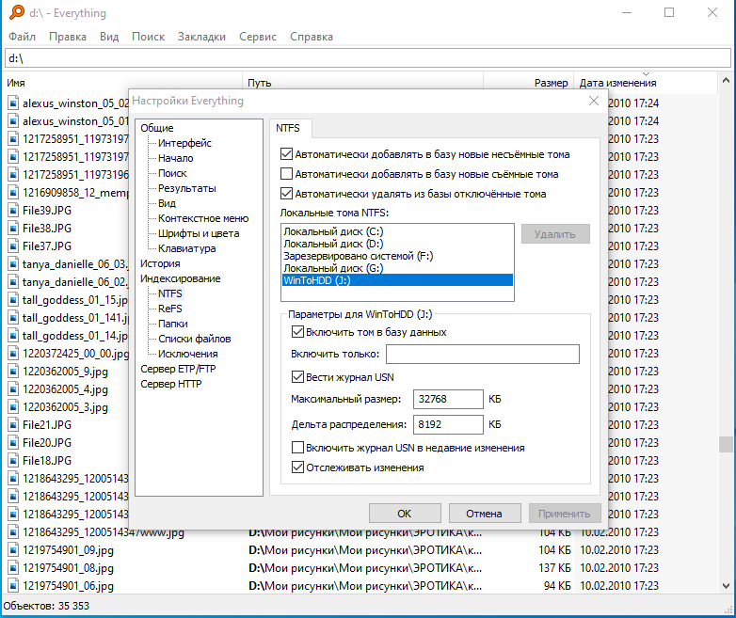Viewport: 736px width, 618px height.
Task: Select Шрифты и цвета in settings tree
Action: (x=199, y=233)
